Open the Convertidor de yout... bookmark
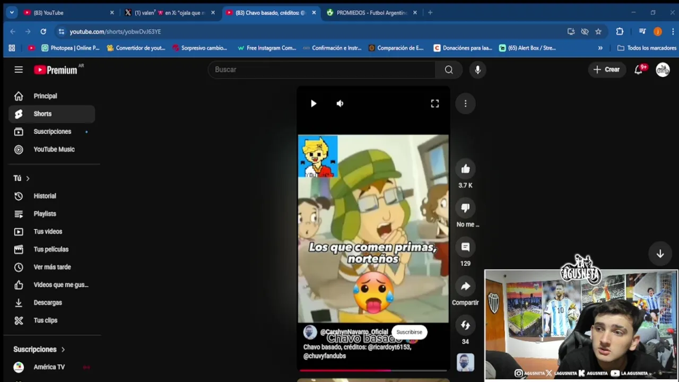Screen dimensions: 679x382 click(x=136, y=48)
